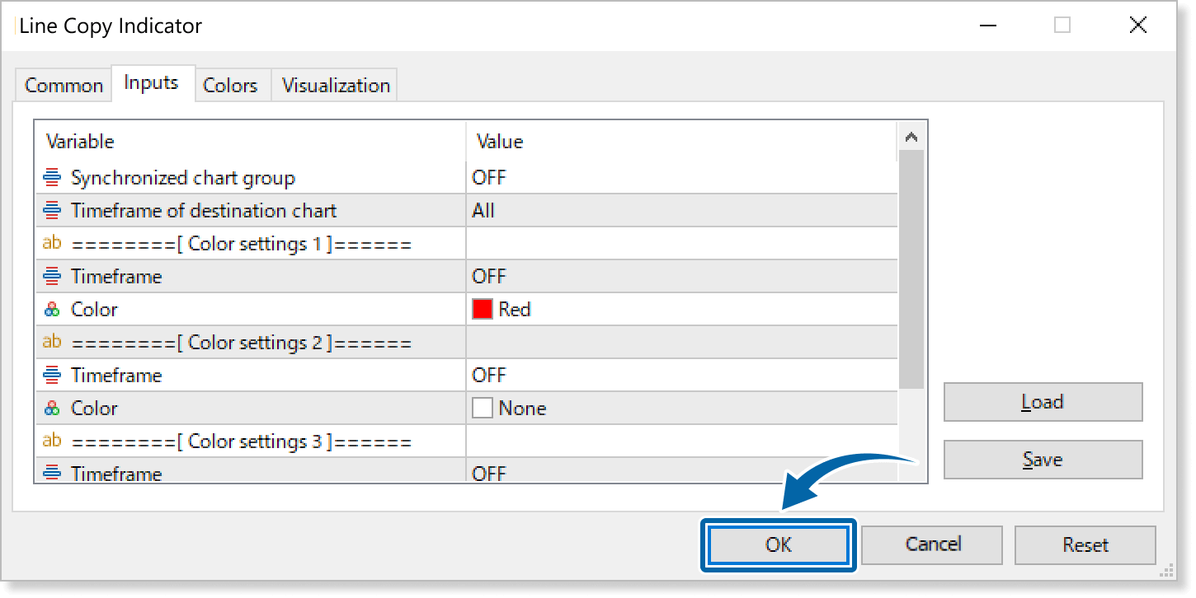Open Synchronized chart group OFF value
The height and width of the screenshot is (598, 1196).
pos(680,178)
